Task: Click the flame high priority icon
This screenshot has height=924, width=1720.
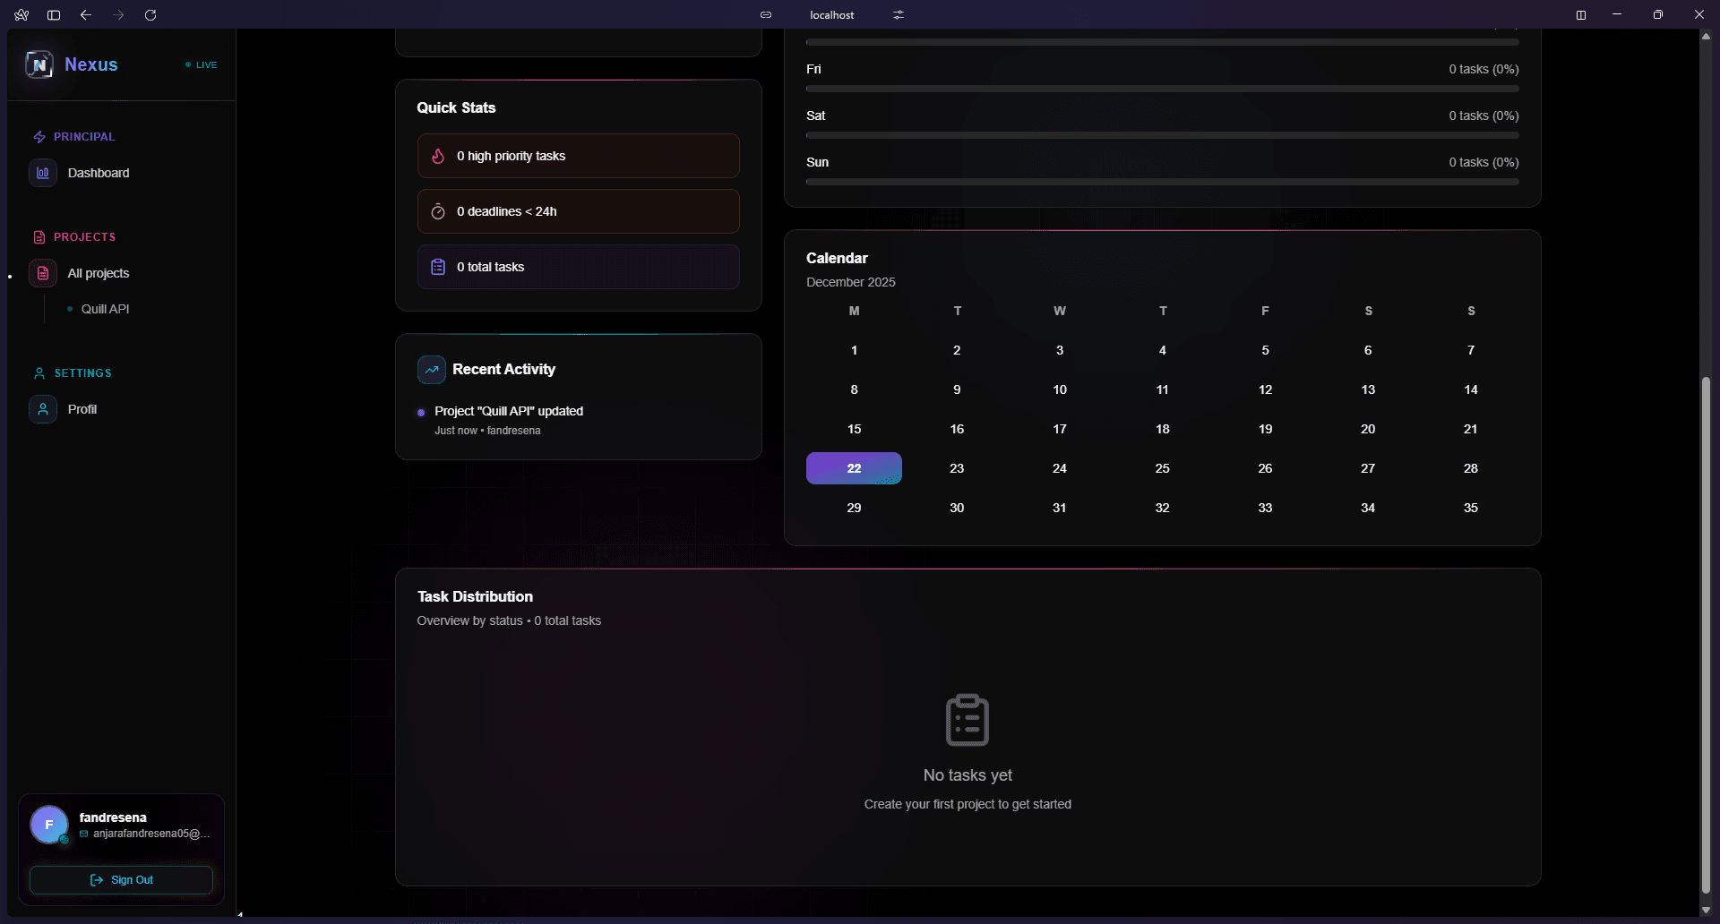Action: pyautogui.click(x=438, y=156)
